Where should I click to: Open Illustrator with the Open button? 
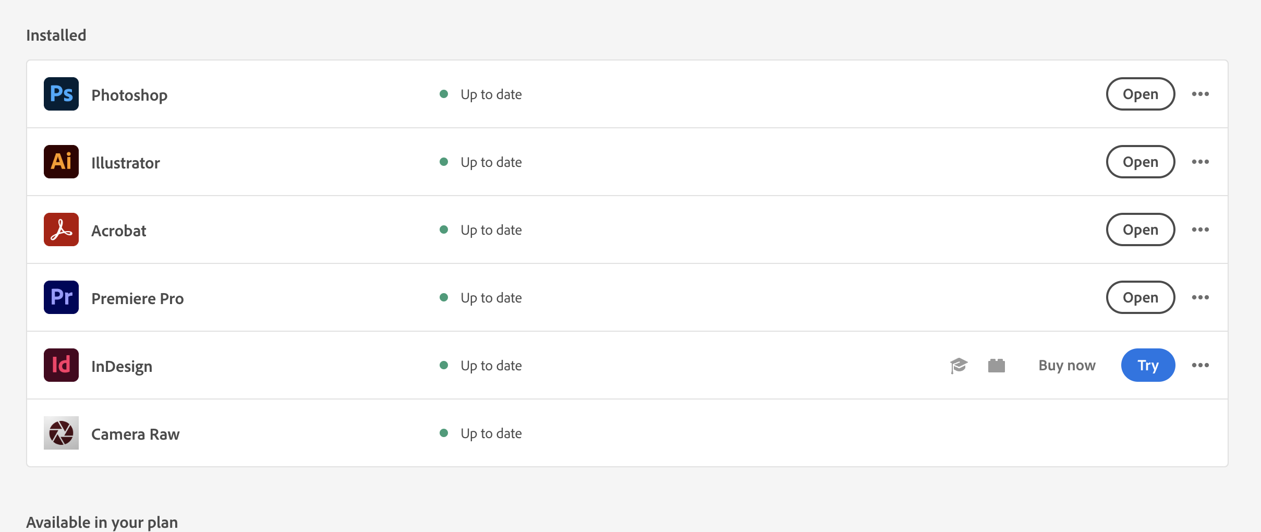1140,162
